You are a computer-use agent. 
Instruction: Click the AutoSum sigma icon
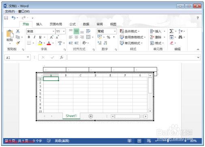[x=171, y=31]
